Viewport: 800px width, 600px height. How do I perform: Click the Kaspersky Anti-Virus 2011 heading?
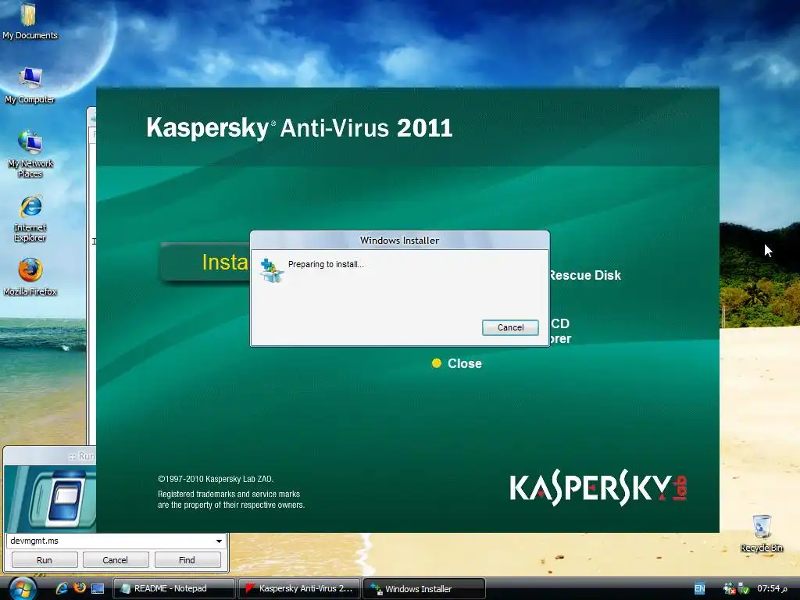299,127
